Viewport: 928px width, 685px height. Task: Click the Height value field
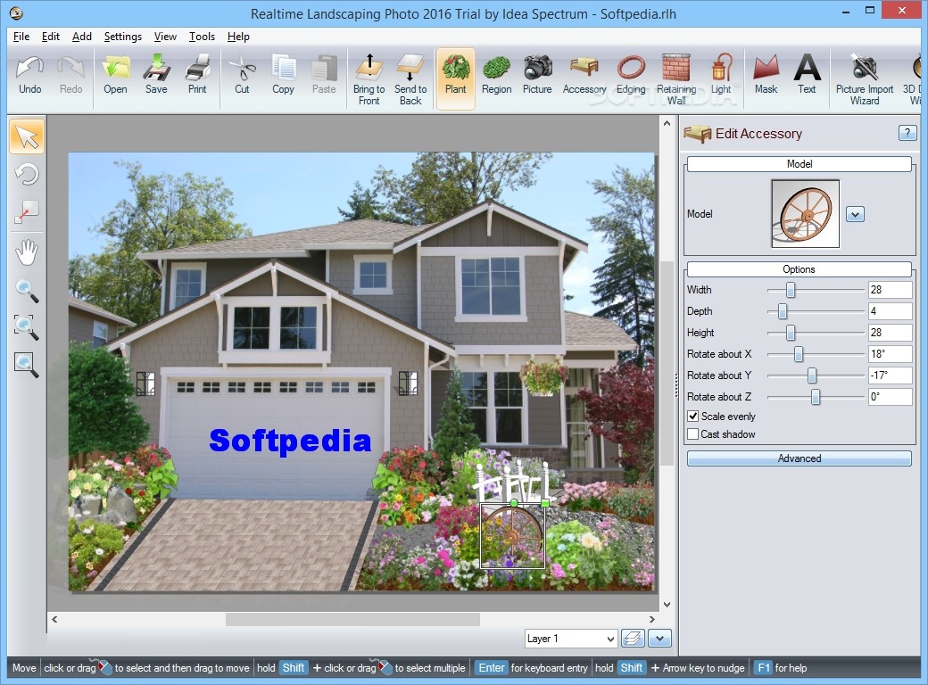click(890, 333)
